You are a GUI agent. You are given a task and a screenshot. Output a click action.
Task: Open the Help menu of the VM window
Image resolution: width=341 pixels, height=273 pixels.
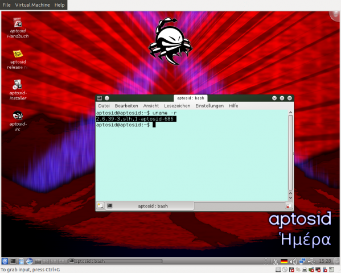pyautogui.click(x=59, y=5)
